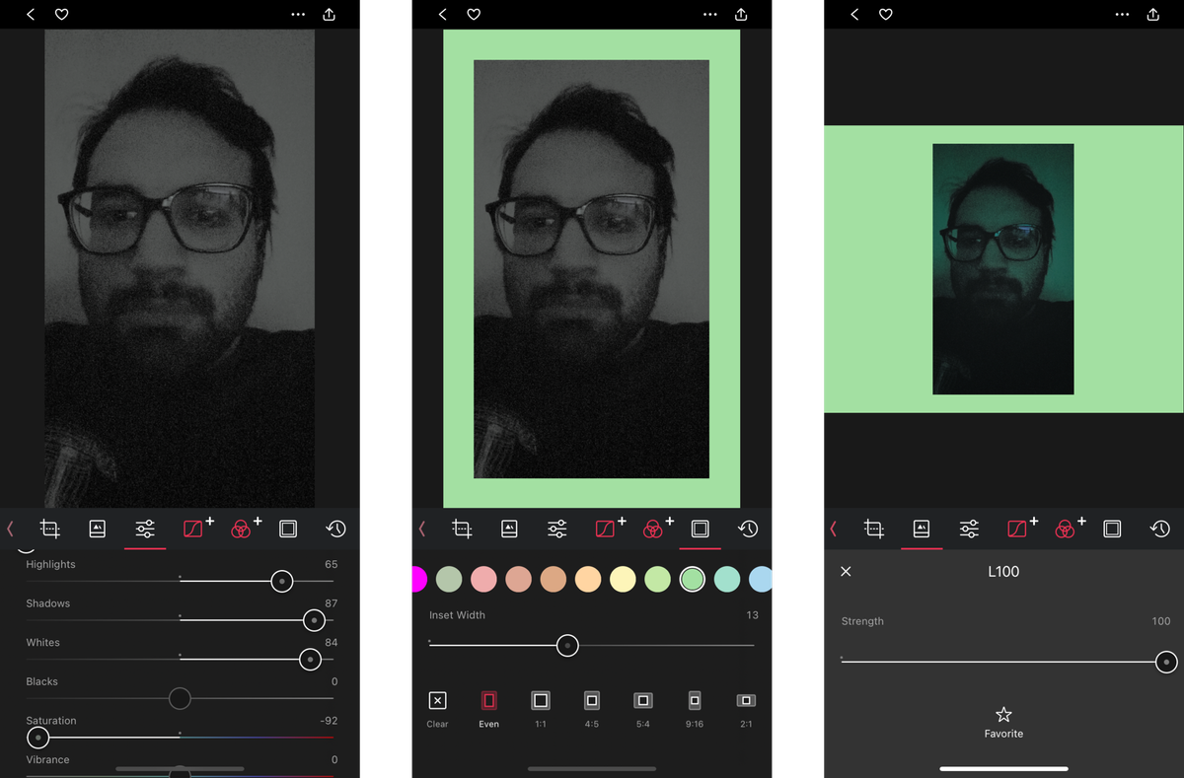
Task: Collapse the toolbar with the red chevron
Action: point(10,529)
